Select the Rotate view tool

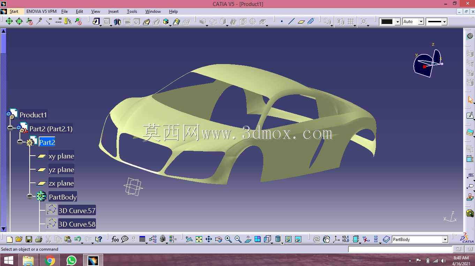219,239
